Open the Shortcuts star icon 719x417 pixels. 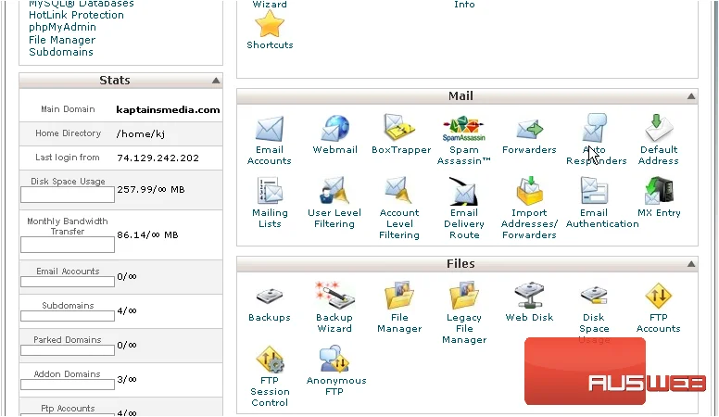tap(270, 23)
